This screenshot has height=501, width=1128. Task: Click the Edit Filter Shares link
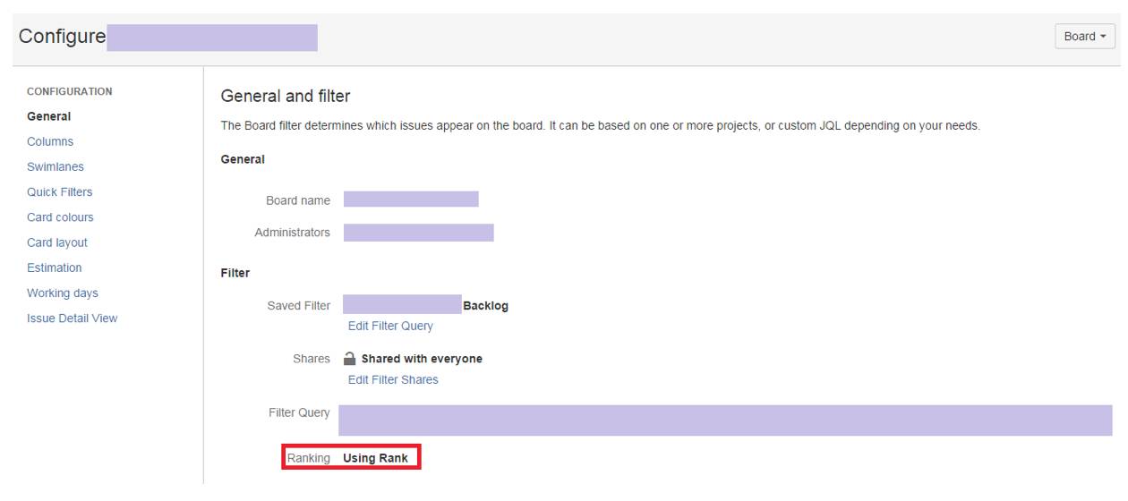393,380
